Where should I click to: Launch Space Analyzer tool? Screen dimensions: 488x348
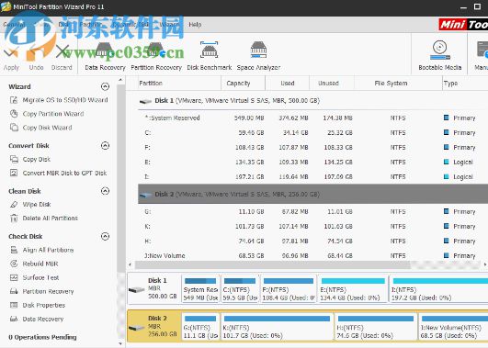258,56
